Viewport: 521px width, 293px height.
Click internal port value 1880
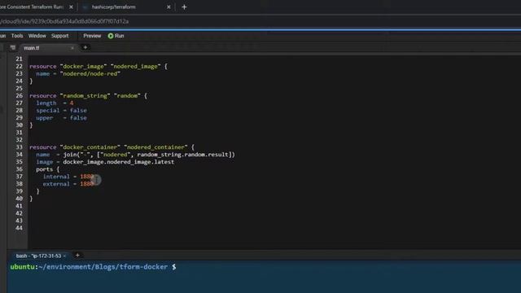(87, 177)
